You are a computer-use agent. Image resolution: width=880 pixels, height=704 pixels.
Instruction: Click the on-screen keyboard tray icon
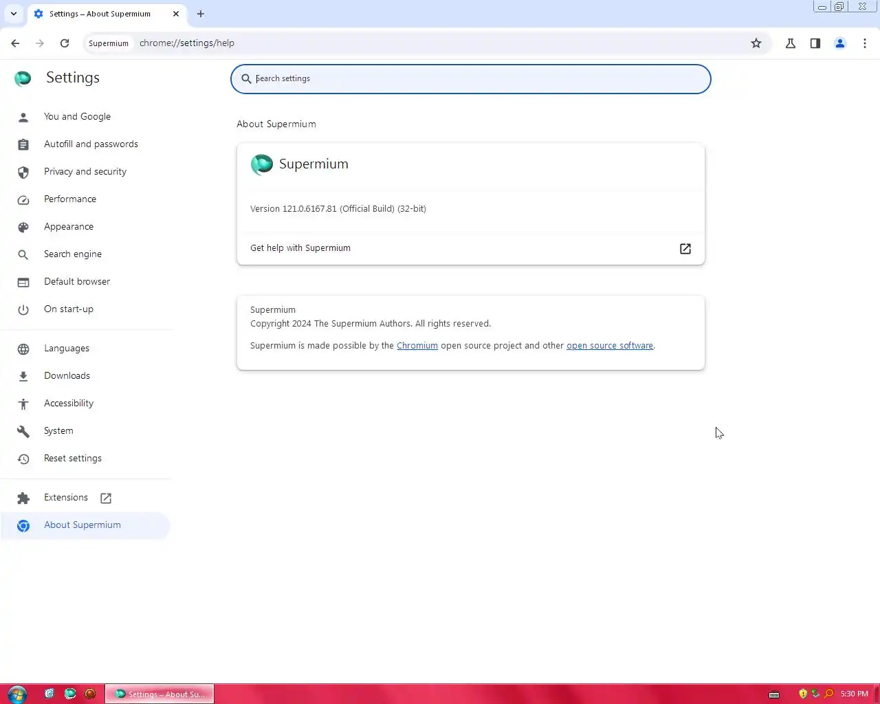coord(774,694)
